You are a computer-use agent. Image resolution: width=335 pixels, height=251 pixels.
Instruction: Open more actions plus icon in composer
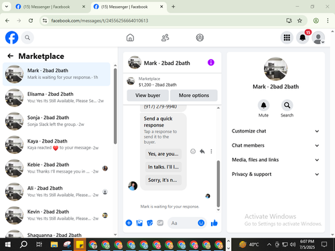click(129, 223)
